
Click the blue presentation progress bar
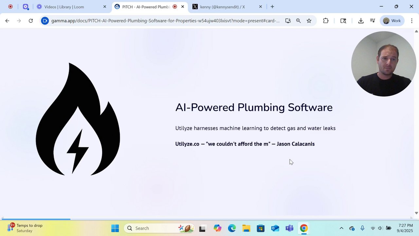coord(36,219)
